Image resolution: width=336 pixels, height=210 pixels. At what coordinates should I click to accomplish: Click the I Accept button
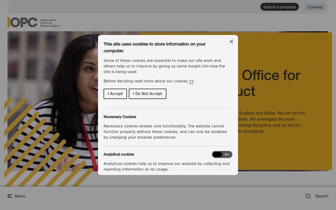tap(115, 94)
